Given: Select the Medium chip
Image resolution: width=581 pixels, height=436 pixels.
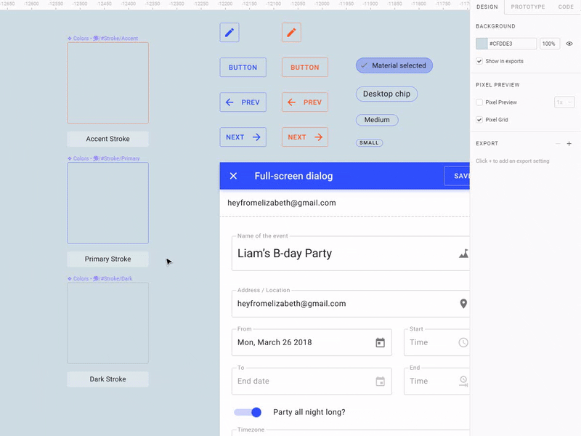Looking at the screenshot, I should [x=377, y=120].
